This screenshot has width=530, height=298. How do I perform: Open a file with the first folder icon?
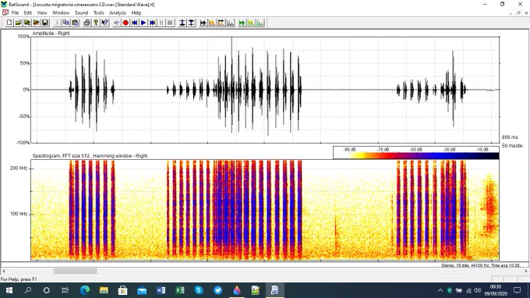click(x=18, y=23)
